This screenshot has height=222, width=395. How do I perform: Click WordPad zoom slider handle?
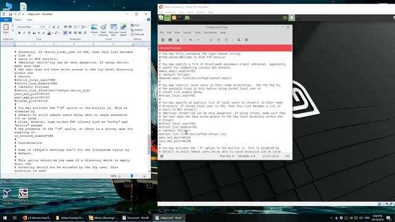(x=131, y=176)
